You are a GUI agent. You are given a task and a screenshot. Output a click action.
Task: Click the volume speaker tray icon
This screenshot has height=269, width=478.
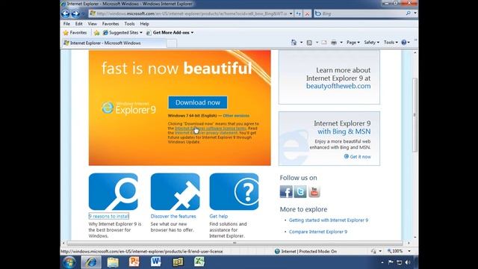408,262
